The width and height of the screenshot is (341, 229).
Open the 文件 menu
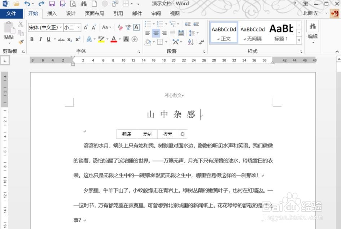[x=11, y=13]
